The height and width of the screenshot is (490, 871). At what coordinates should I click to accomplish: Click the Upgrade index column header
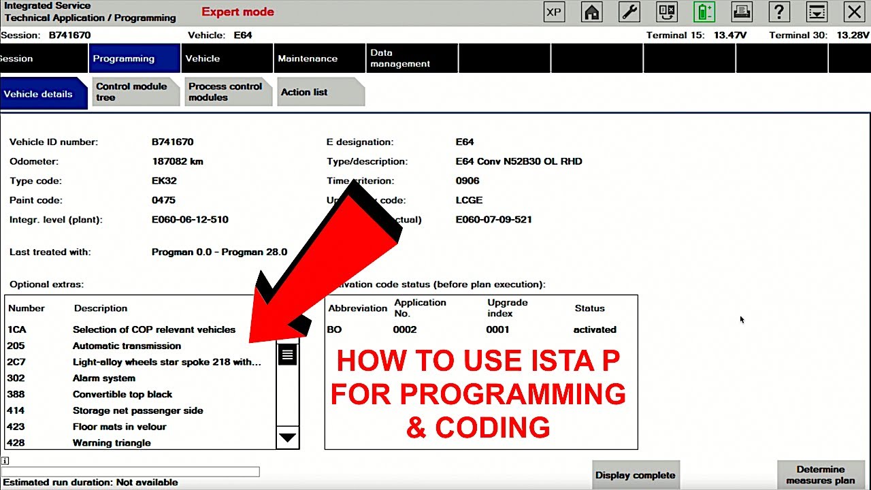[x=508, y=308]
